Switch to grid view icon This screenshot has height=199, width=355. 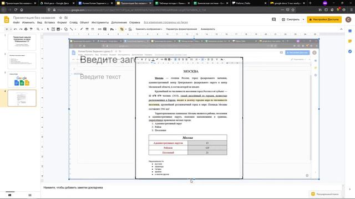(30, 195)
